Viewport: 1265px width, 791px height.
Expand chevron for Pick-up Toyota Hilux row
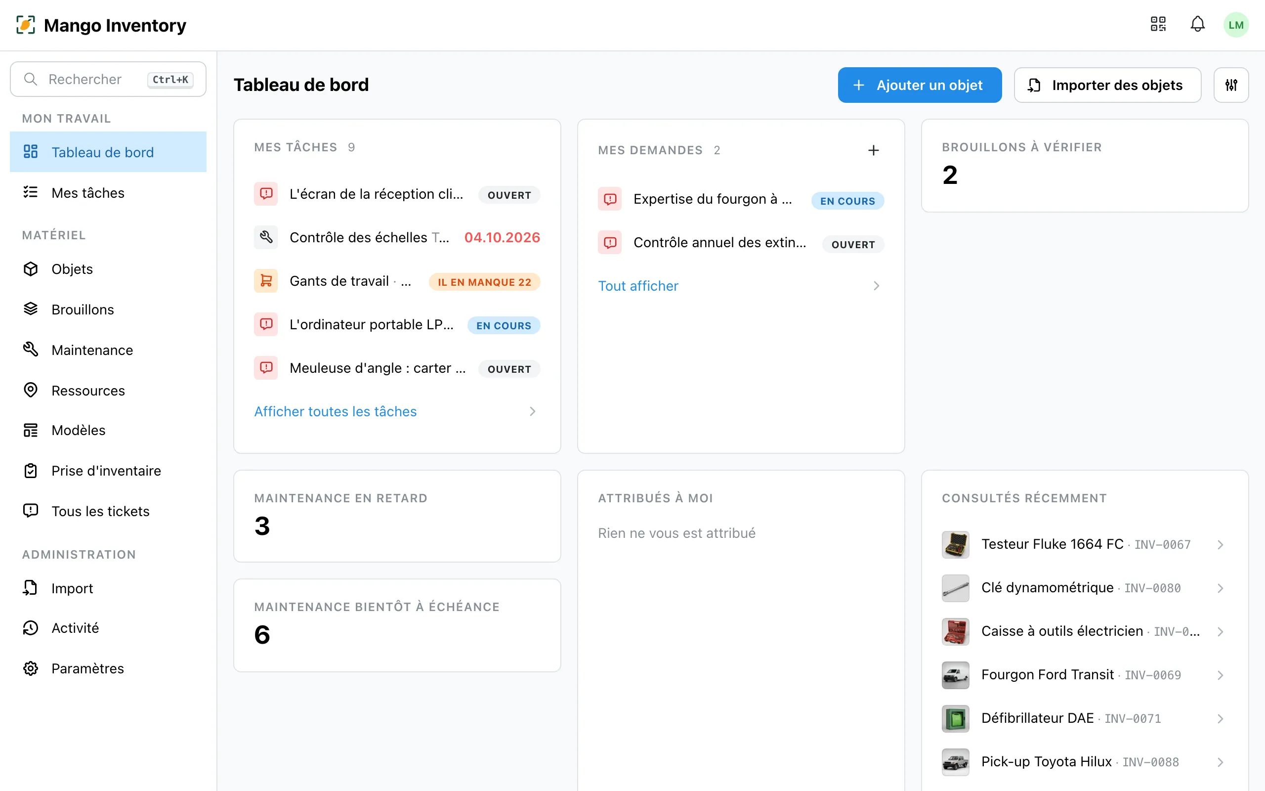coord(1220,762)
